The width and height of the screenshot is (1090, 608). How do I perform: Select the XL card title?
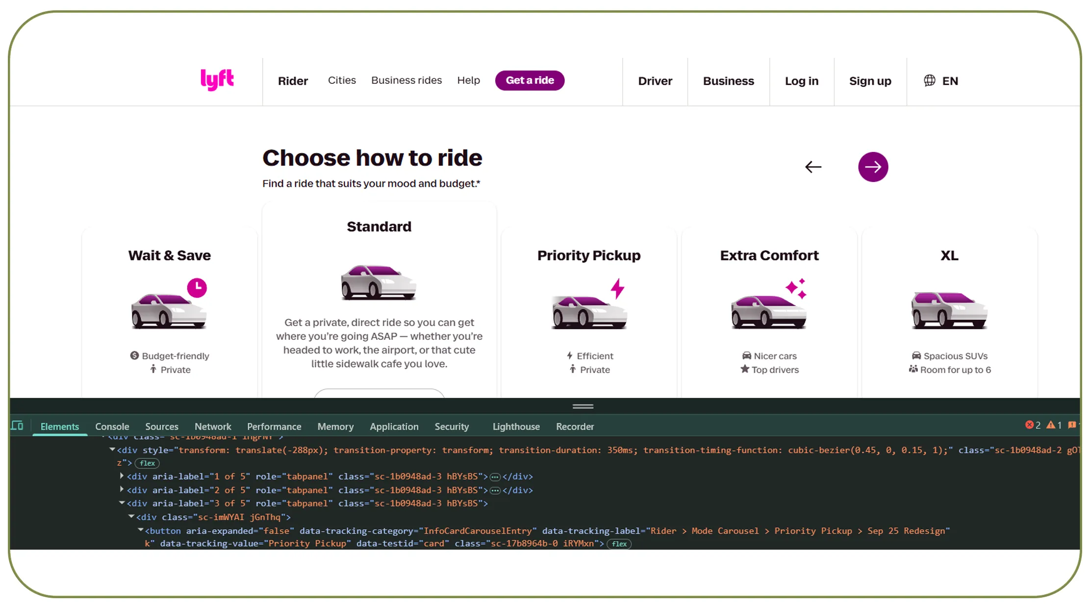point(949,255)
